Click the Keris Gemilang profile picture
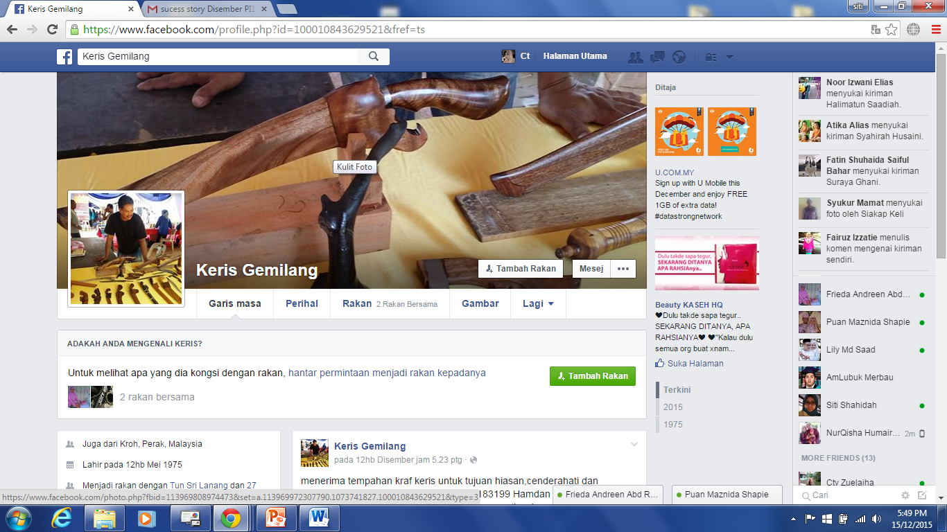Image resolution: width=947 pixels, height=532 pixels. (x=126, y=249)
